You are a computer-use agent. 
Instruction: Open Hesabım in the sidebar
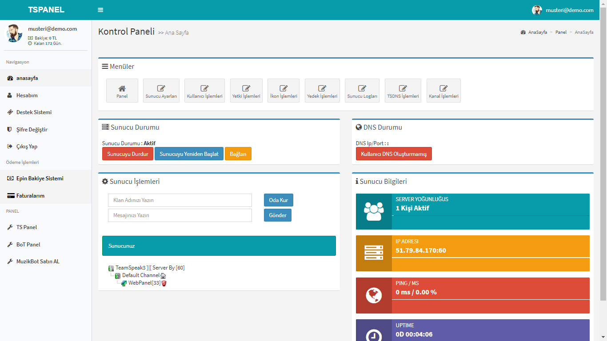pos(46,95)
